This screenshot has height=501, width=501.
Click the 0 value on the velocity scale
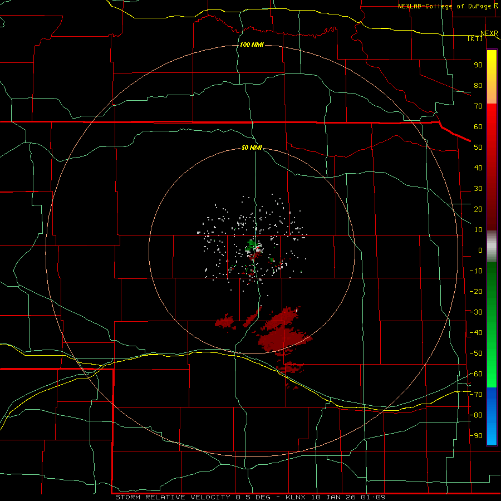[480, 250]
